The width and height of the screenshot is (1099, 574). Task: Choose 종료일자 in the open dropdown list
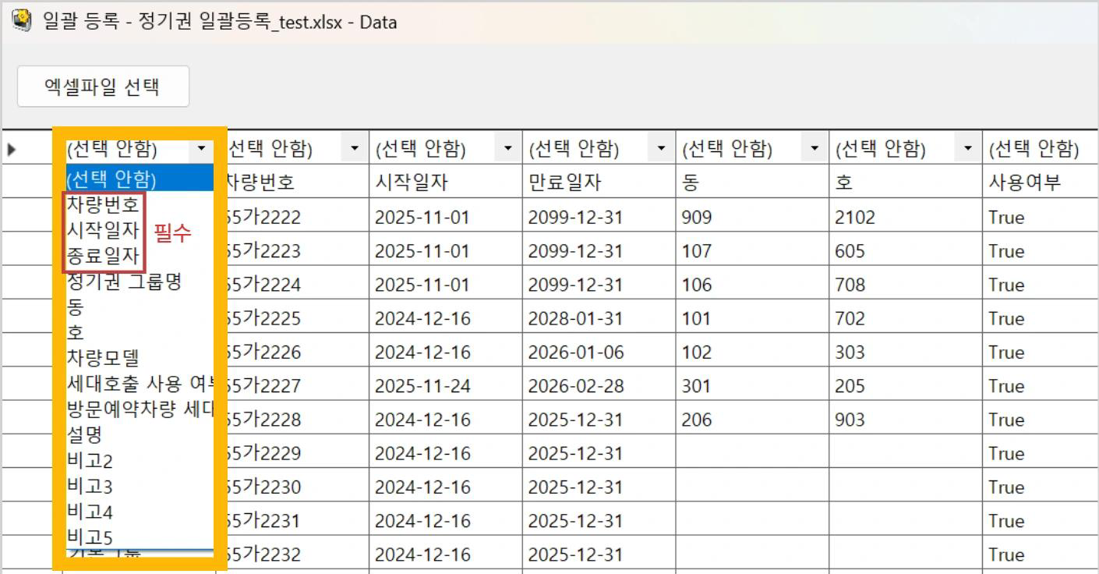click(103, 256)
